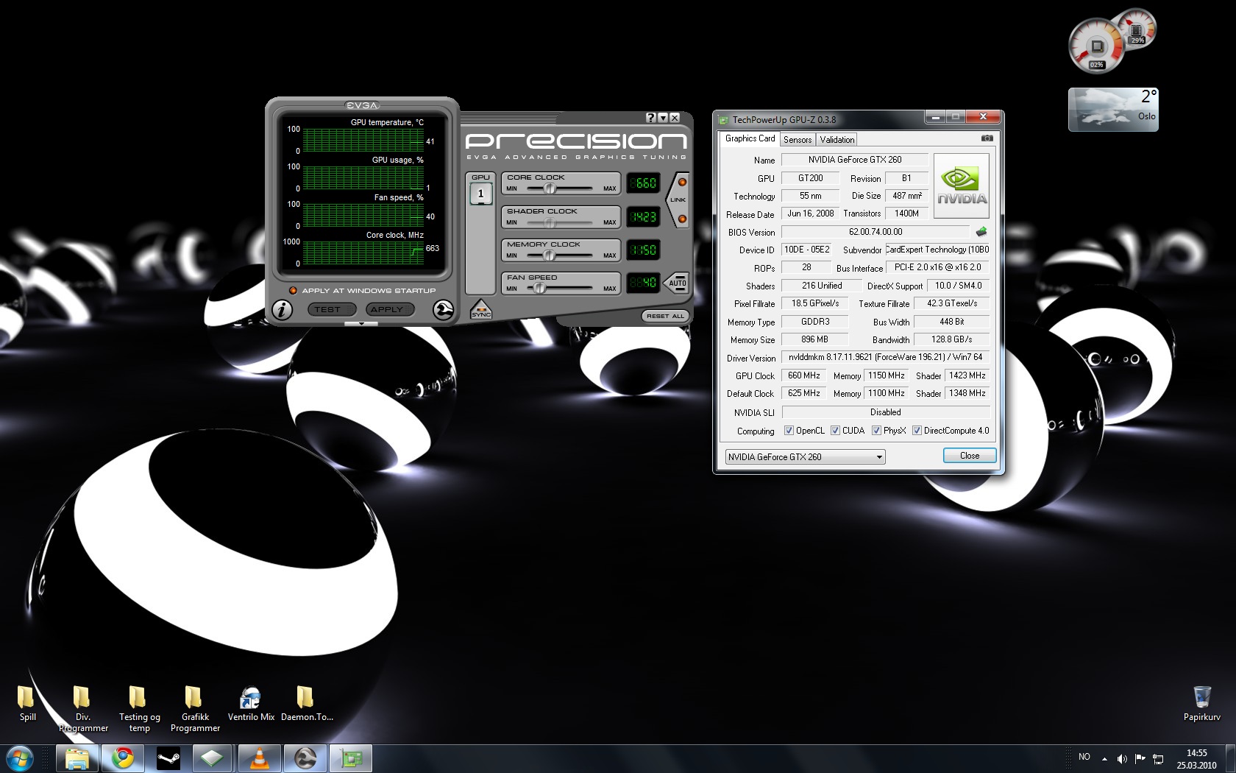Screen dimensions: 1236x773
Task: Click the NVIDIA logo in GPU-Z
Action: click(962, 186)
